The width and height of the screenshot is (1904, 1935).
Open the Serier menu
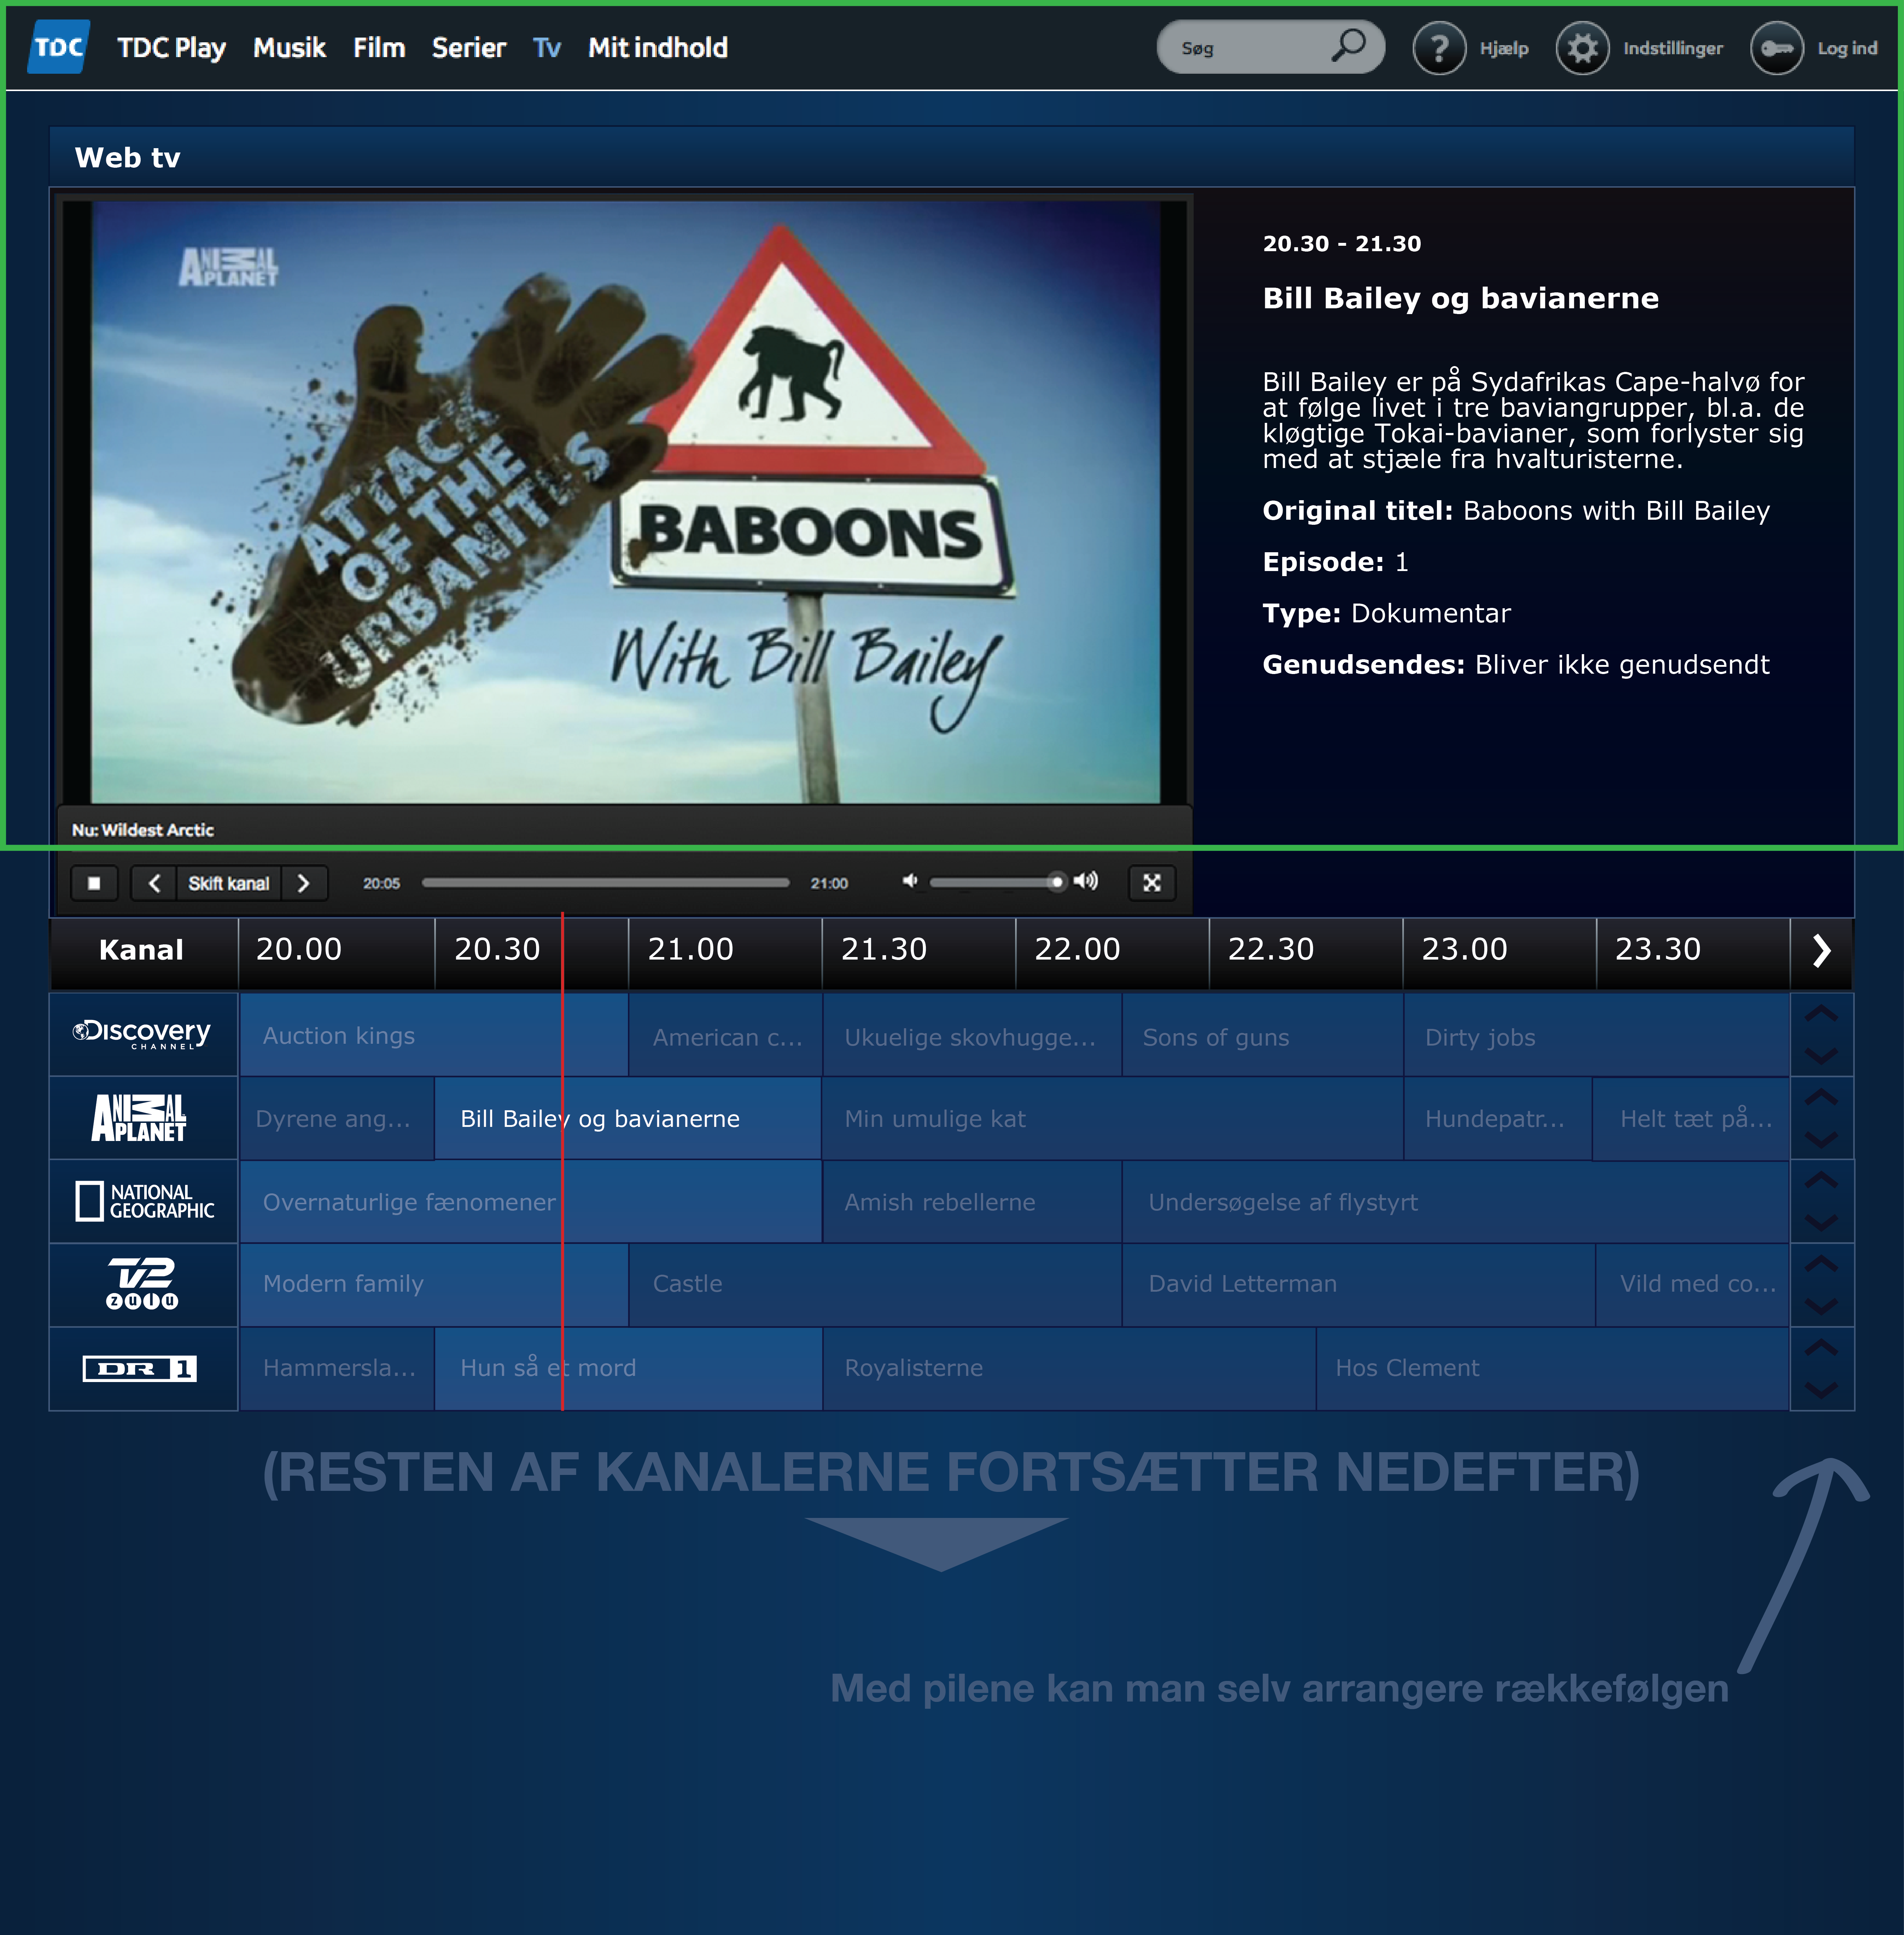(468, 48)
